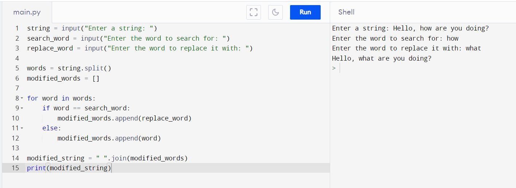The height and width of the screenshot is (188, 516).
Task: Switch to the main.py tab
Action: pos(27,12)
